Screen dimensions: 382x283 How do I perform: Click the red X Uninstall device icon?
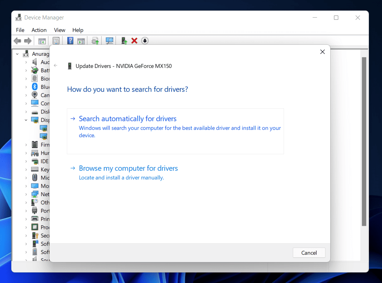click(134, 41)
